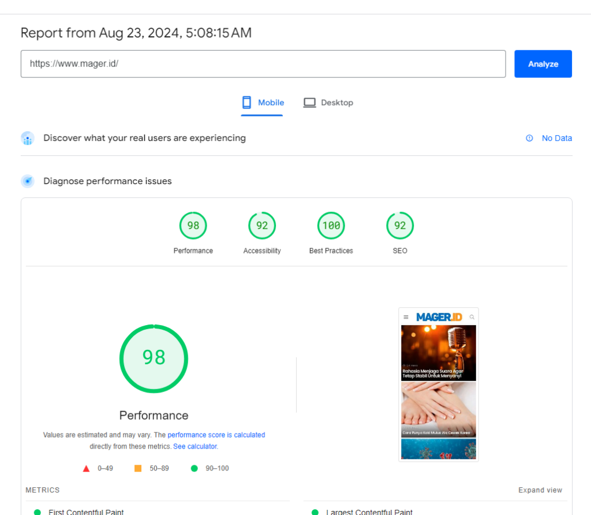Click the mager.id mobile page screenshot thumbnail
The height and width of the screenshot is (515, 591).
pyautogui.click(x=439, y=385)
